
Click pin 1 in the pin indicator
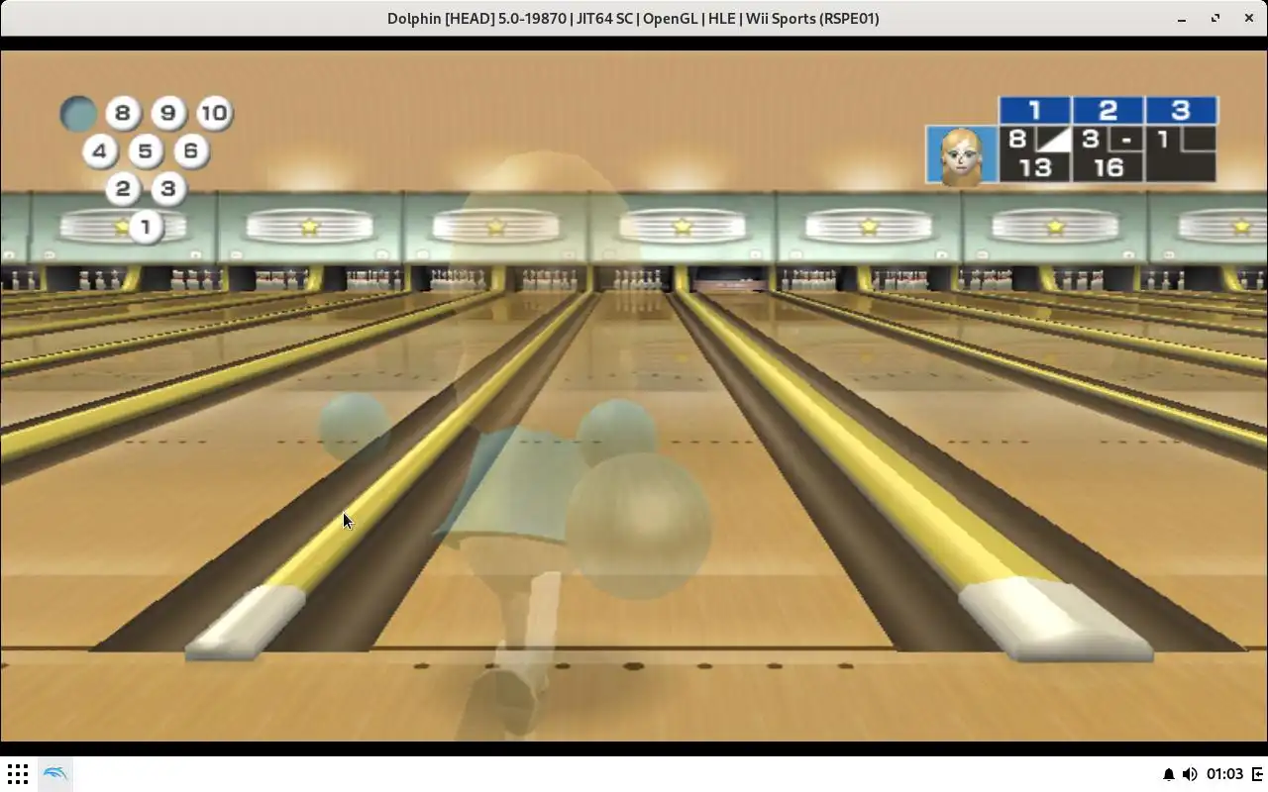click(145, 227)
